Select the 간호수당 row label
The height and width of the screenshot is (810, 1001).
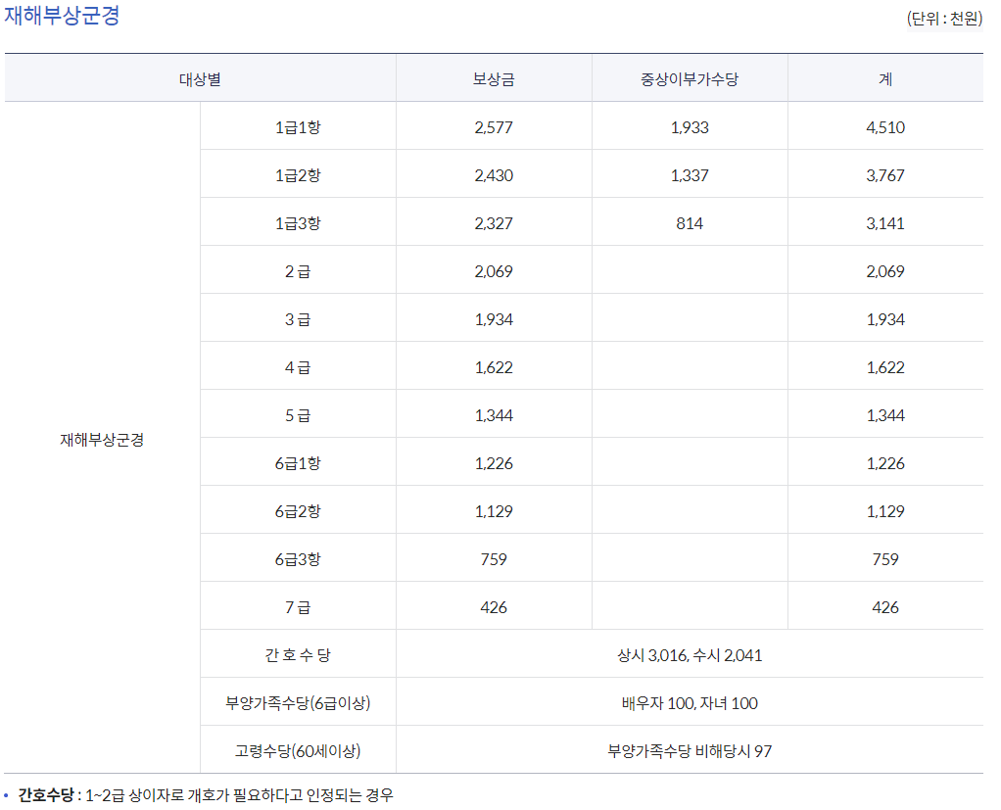pos(297,654)
